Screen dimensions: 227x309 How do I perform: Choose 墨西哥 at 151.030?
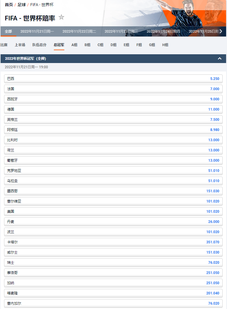click(113, 191)
